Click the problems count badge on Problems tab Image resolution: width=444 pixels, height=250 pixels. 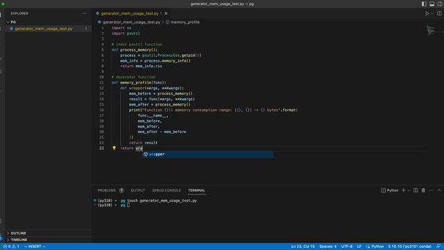(x=121, y=190)
